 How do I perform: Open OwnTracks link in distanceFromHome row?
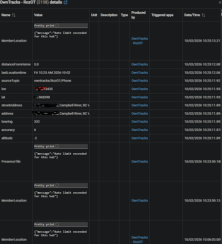click(x=140, y=64)
